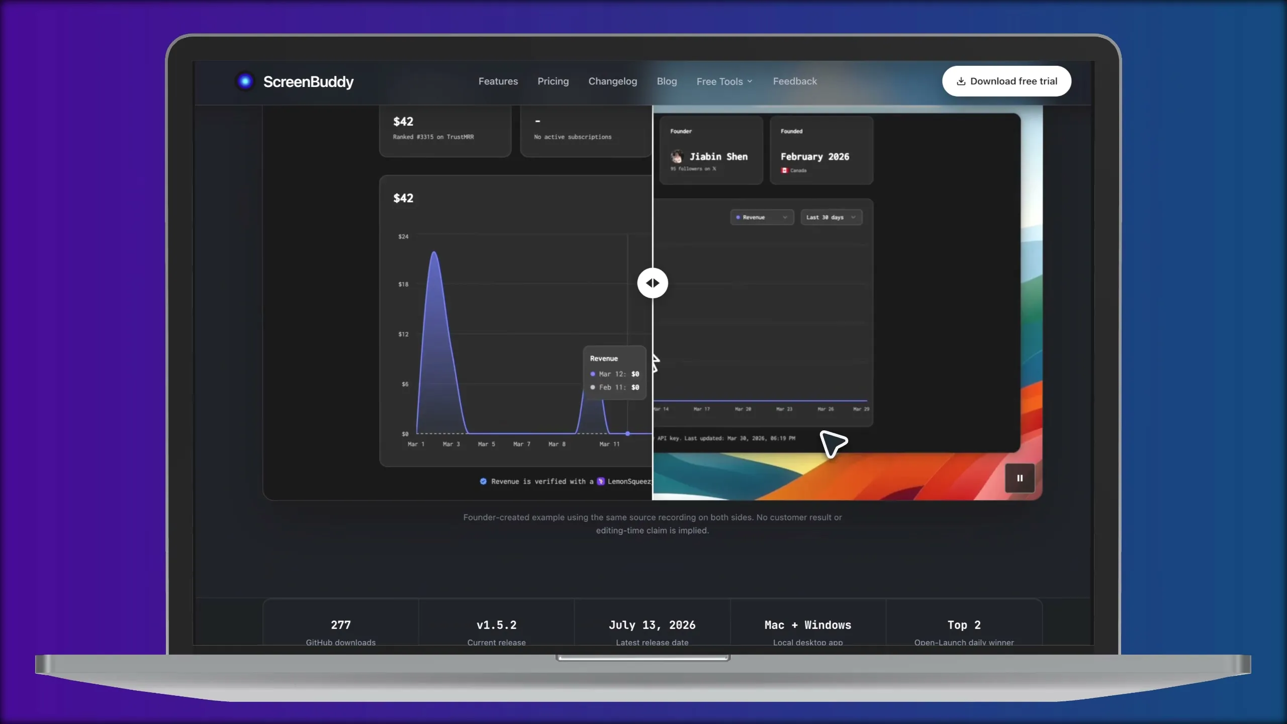Click the ScreenBuddy brand name
Image resolution: width=1287 pixels, height=724 pixels.
(308, 81)
